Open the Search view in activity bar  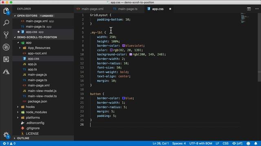coord(6,23)
